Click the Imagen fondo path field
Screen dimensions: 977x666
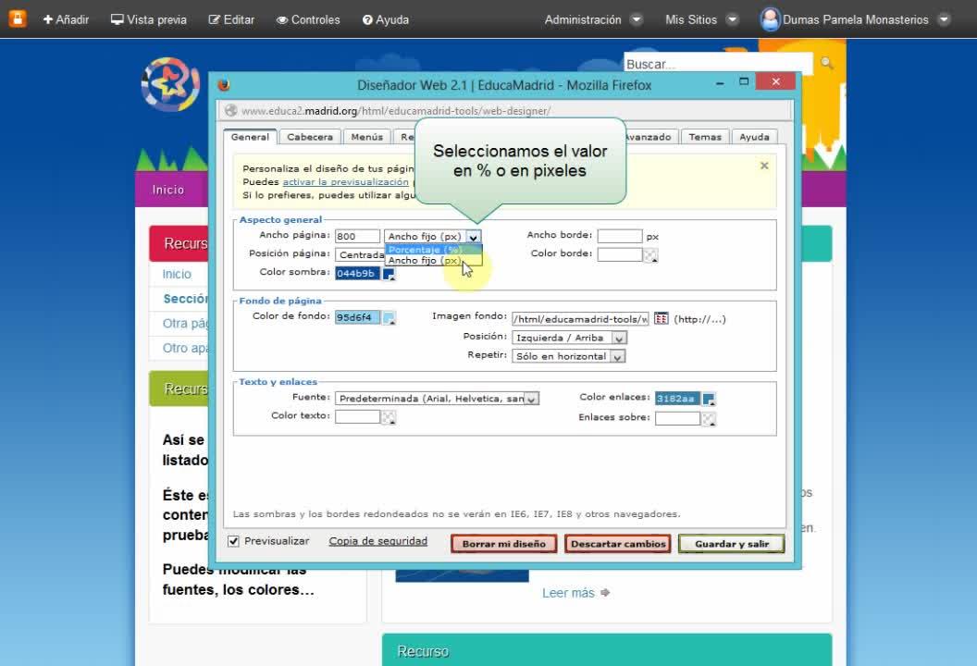(x=580, y=319)
